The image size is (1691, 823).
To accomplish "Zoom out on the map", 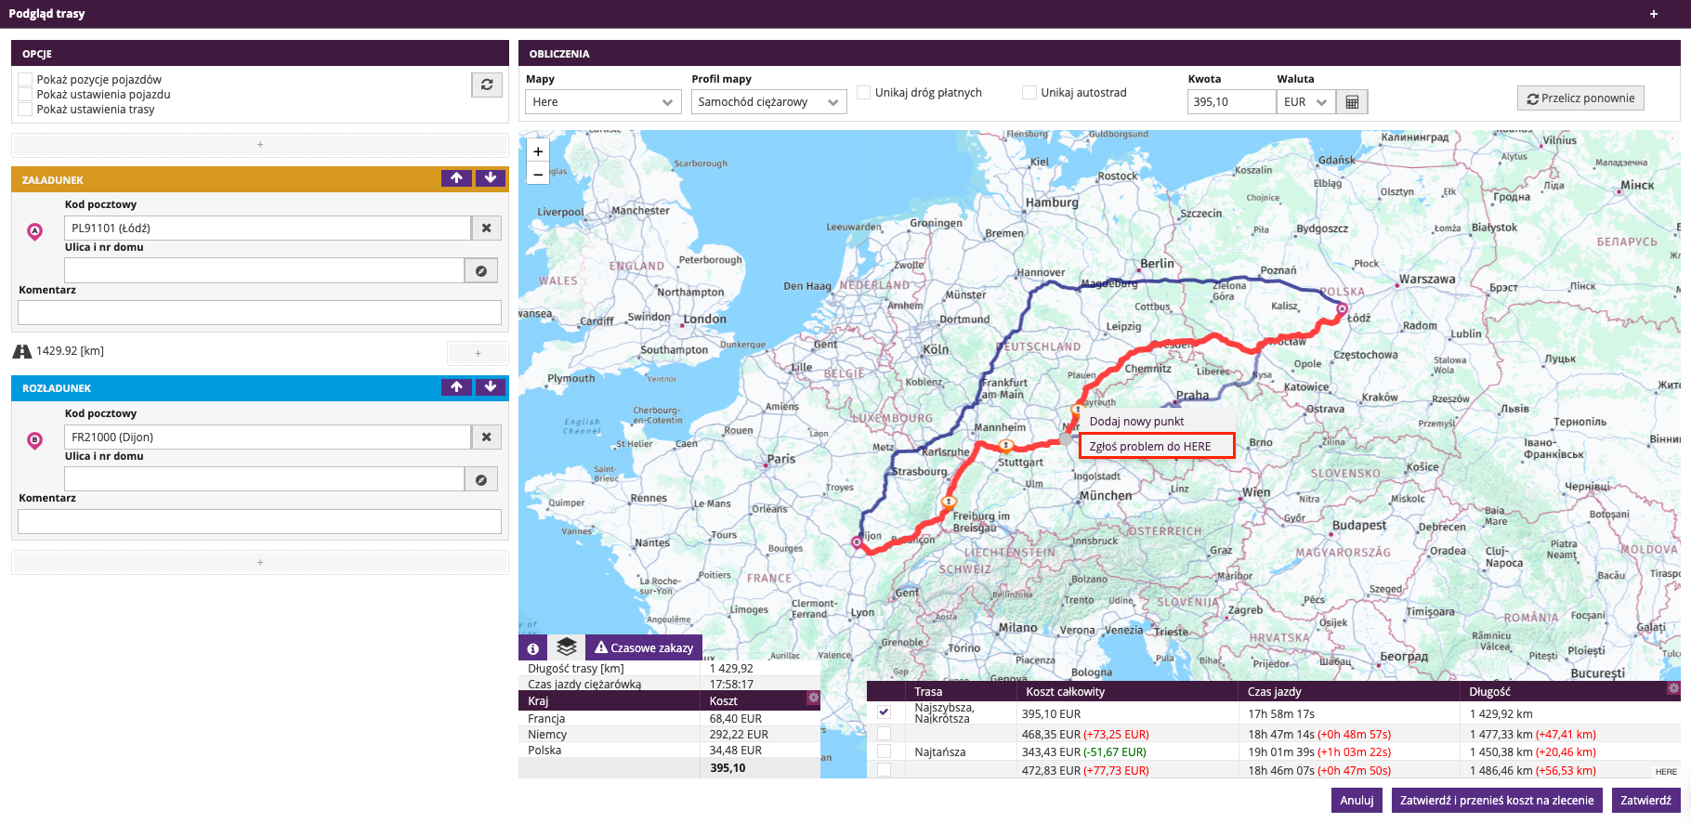I will click(x=538, y=174).
